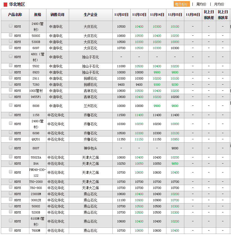The width and height of the screenshot is (231, 235).
Task: Tick the checkbox for HDPE 8007 神华包头
Action: tap(11, 147)
